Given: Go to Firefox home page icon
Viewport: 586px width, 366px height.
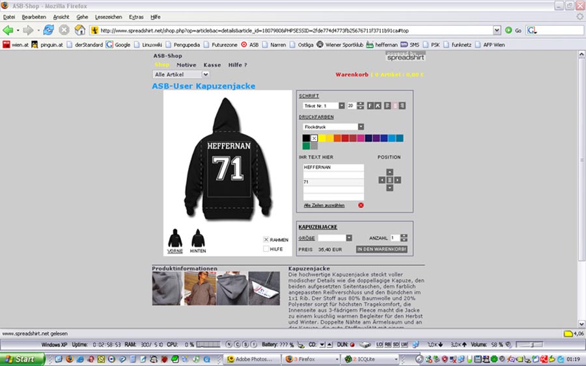Looking at the screenshot, I should coord(80,30).
